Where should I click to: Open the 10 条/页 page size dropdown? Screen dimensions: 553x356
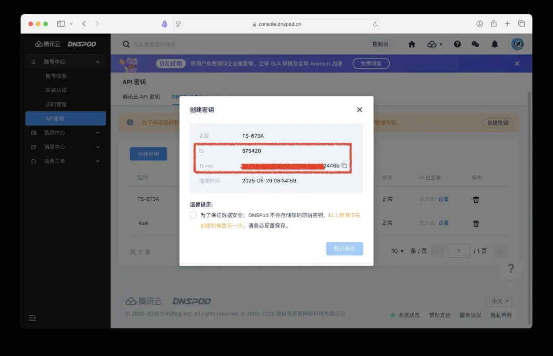coord(398,251)
